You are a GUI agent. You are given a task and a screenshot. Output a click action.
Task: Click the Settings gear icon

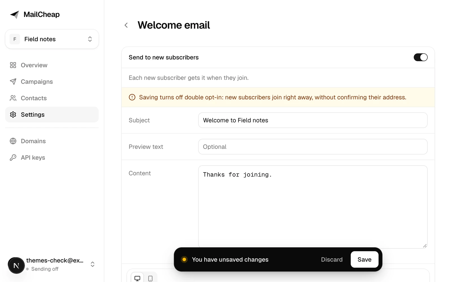coord(13,114)
